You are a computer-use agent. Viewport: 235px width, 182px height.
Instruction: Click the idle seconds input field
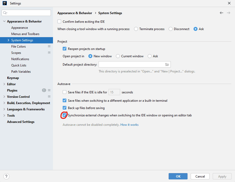[x=114, y=92]
